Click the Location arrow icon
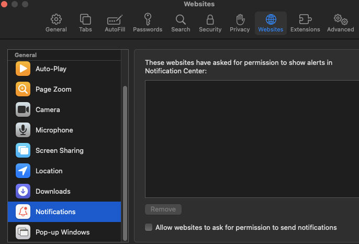This screenshot has height=244, width=359. (x=23, y=171)
